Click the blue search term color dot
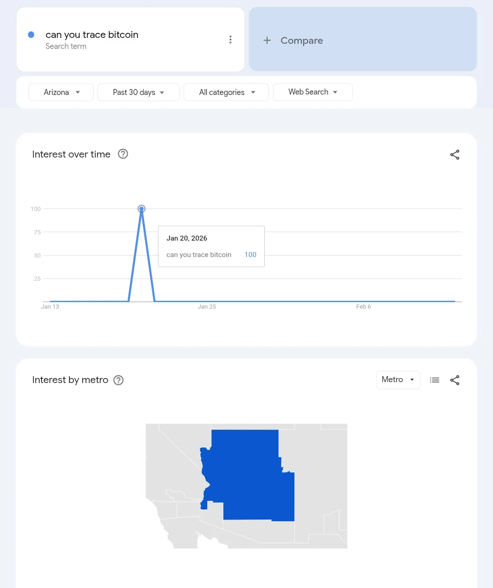493x588 pixels. point(31,35)
